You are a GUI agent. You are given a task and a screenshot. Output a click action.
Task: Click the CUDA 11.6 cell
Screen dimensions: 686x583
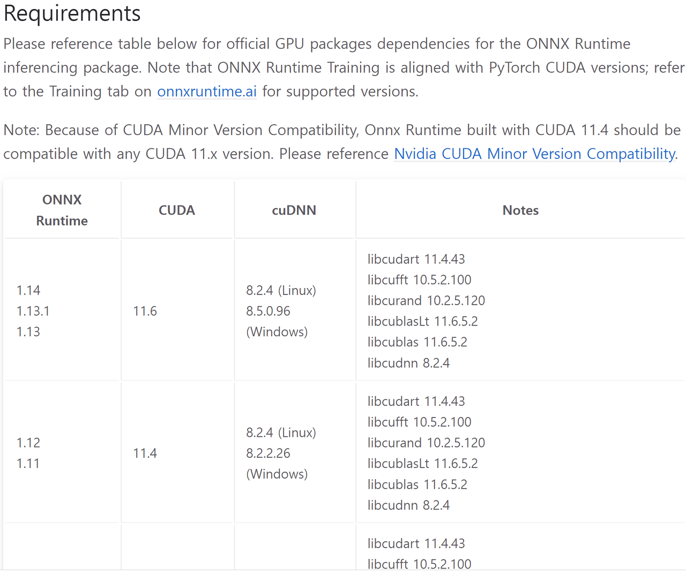click(x=145, y=311)
